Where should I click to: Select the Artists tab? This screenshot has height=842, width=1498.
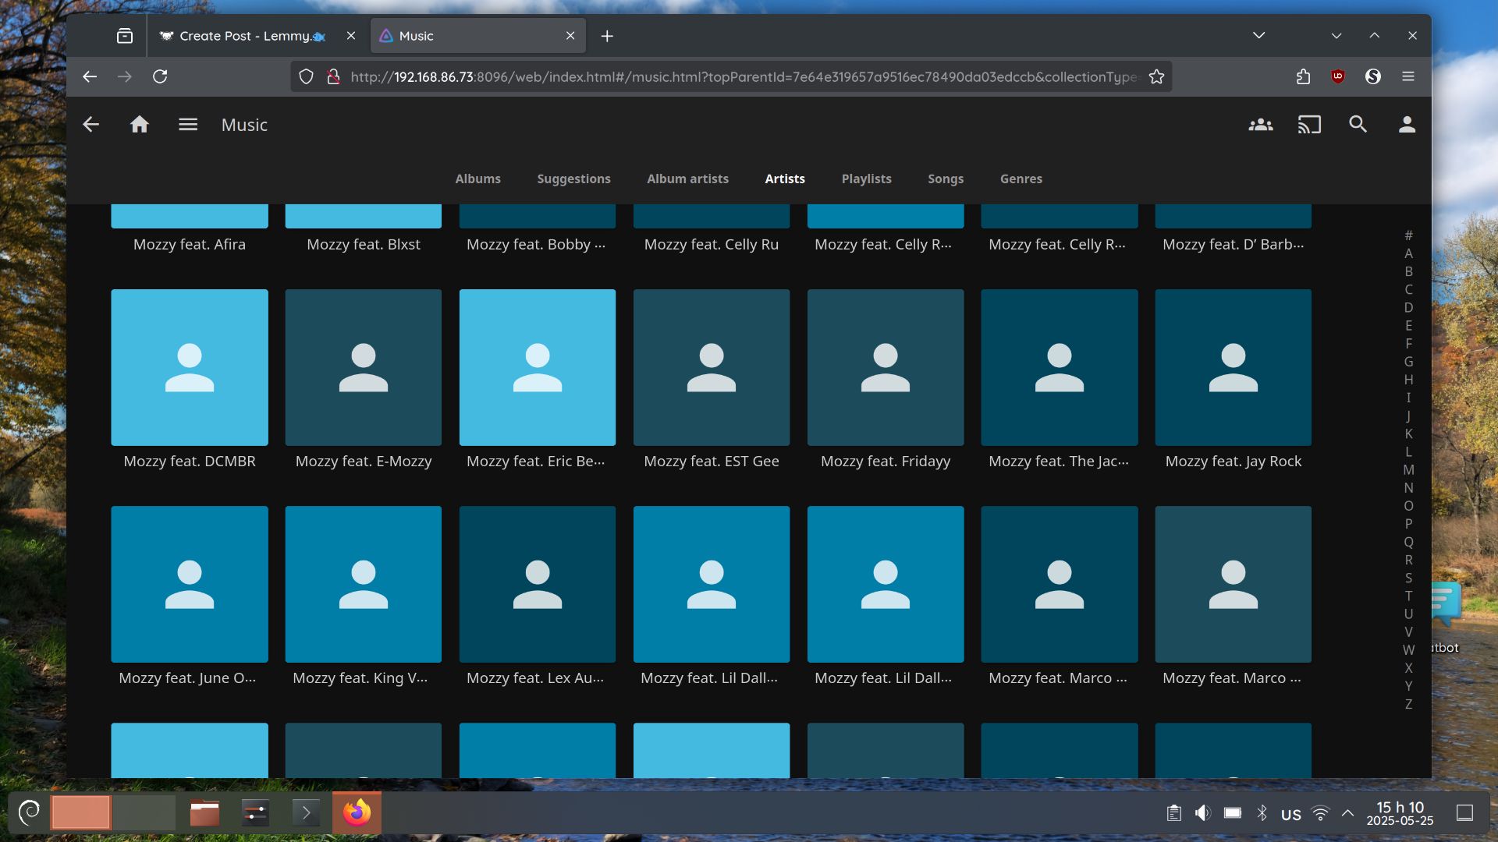[x=784, y=179]
